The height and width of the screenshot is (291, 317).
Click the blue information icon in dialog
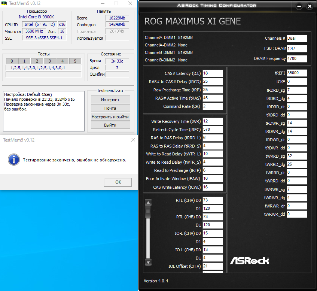[x=14, y=160]
